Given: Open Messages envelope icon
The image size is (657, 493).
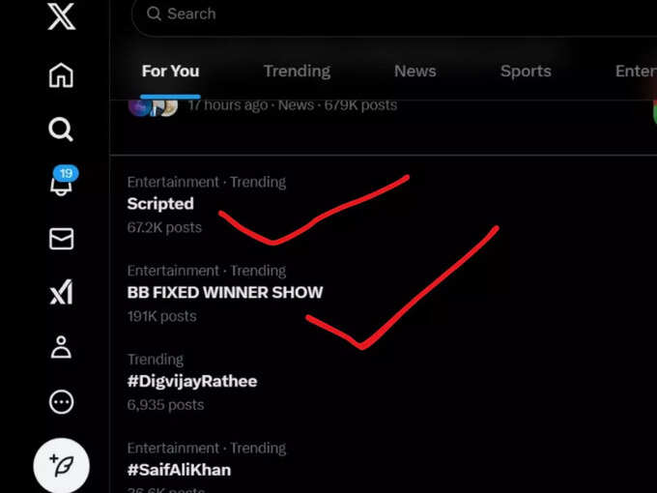Looking at the screenshot, I should point(61,239).
